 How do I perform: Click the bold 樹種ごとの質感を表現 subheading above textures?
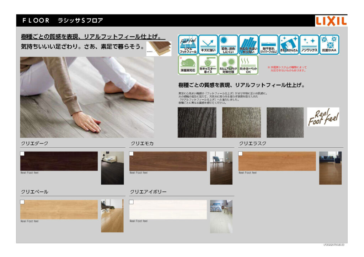[242, 85]
